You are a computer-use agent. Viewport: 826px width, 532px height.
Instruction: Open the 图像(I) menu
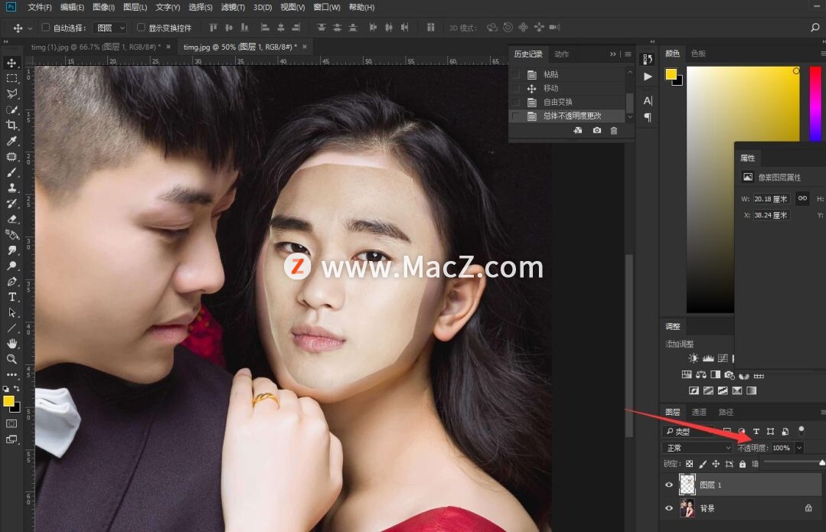pos(103,8)
